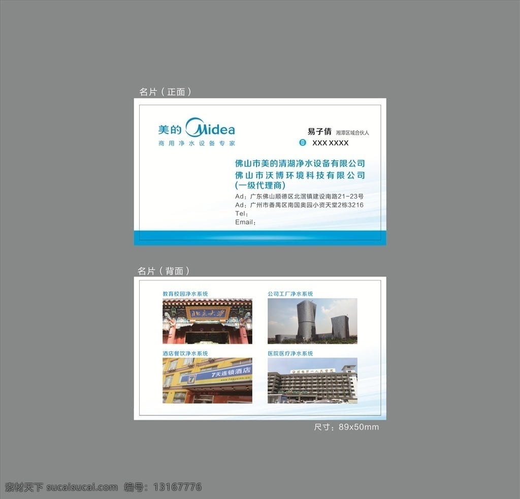Click company name 佛山市沃博环境科技有限公司

300,175
